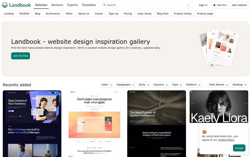Click the search magnifier icon
This screenshot has width=251, height=157.
pos(104,5)
